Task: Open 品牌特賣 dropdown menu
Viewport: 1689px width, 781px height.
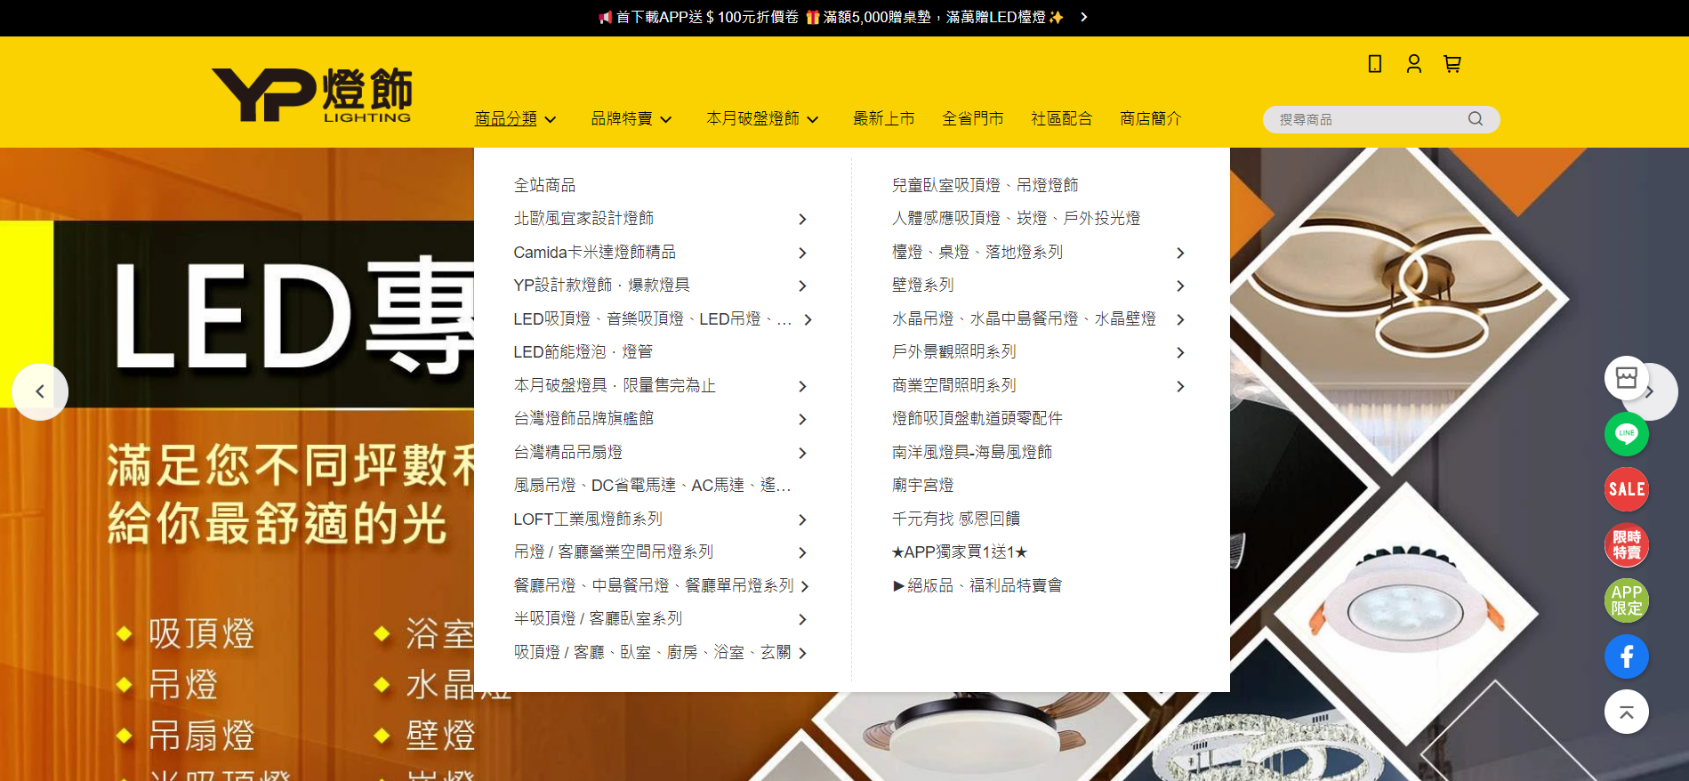Action: tap(631, 118)
